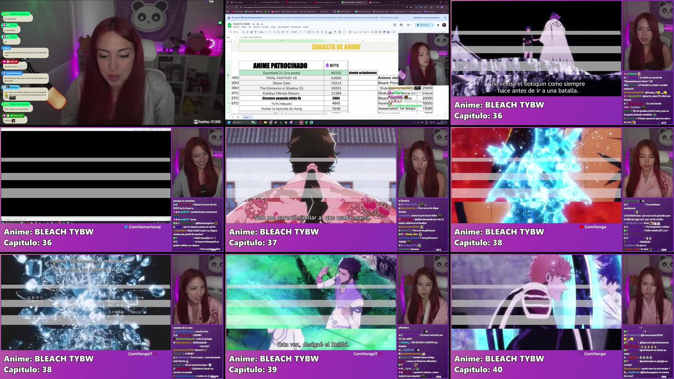674x379 pixels.
Task: Open the print dialog icon
Action: tap(252, 32)
